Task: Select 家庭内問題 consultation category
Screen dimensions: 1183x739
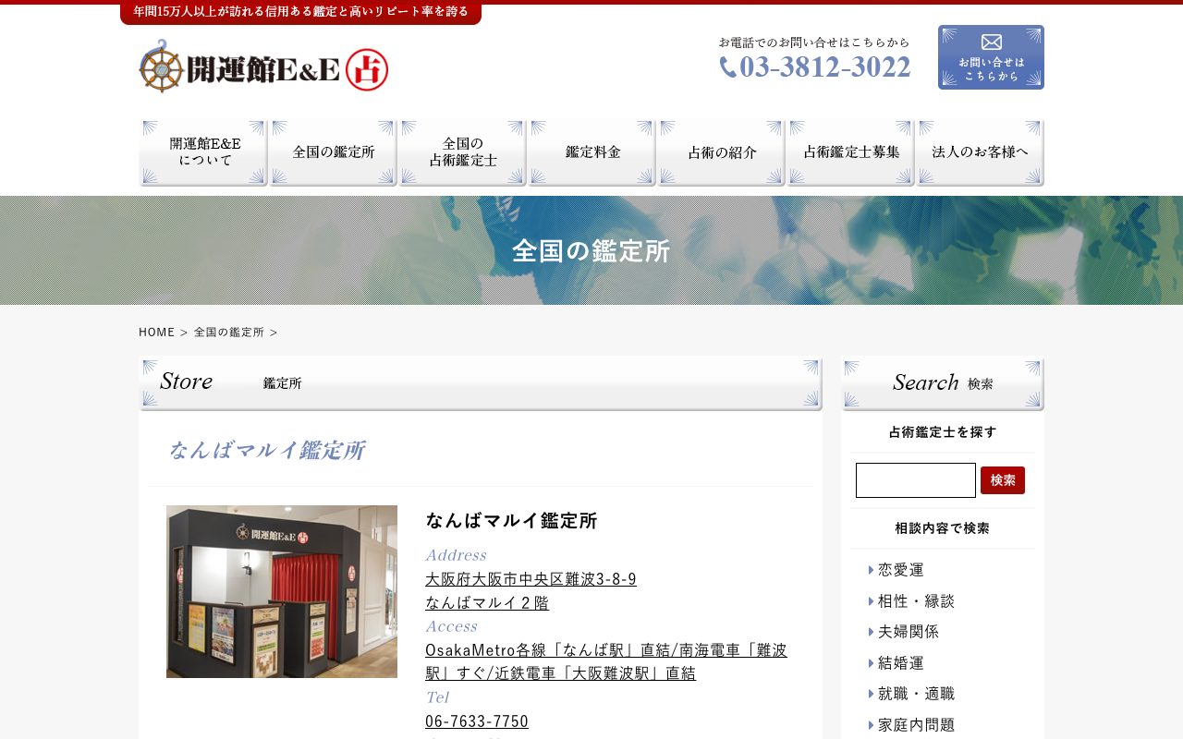Action: point(916,725)
